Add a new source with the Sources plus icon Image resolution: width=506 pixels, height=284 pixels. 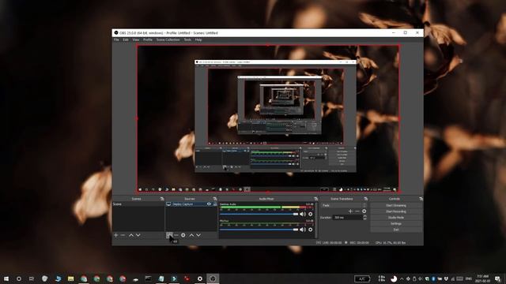click(x=169, y=235)
